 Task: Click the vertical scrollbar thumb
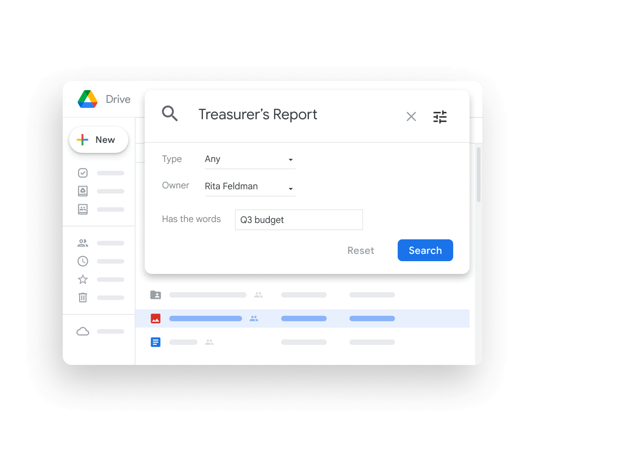point(479,175)
